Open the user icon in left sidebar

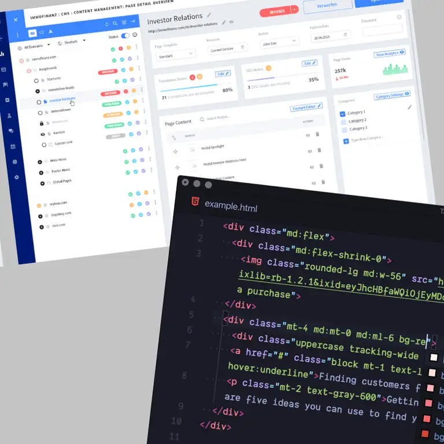pos(9,116)
